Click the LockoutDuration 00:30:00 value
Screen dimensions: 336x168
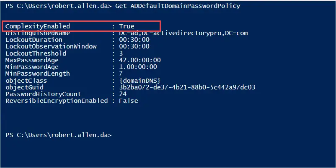pyautogui.click(x=134, y=40)
